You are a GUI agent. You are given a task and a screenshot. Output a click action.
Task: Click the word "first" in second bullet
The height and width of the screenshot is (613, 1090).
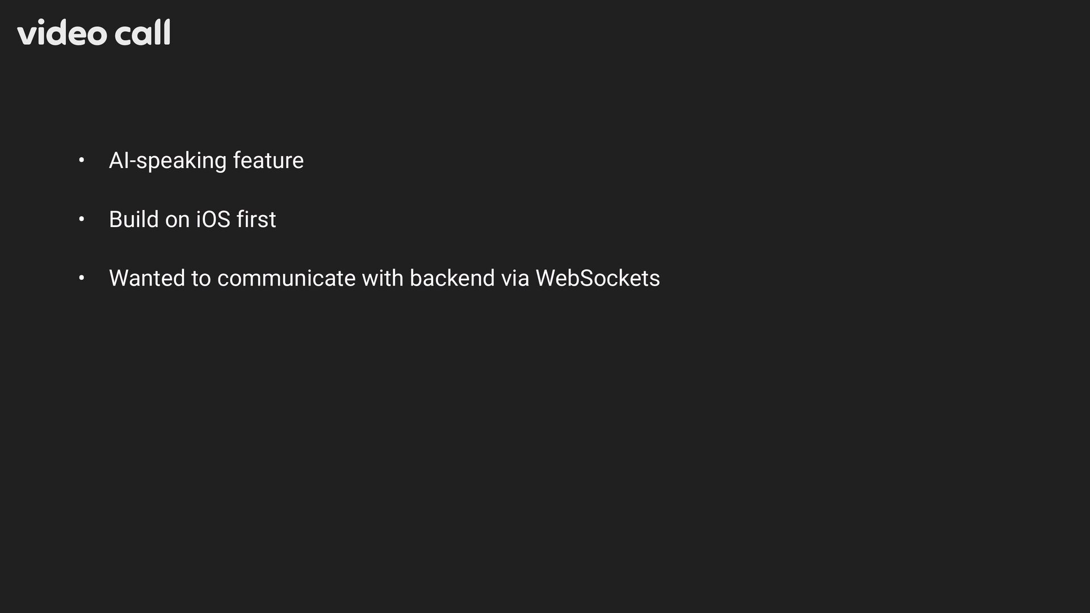point(256,220)
